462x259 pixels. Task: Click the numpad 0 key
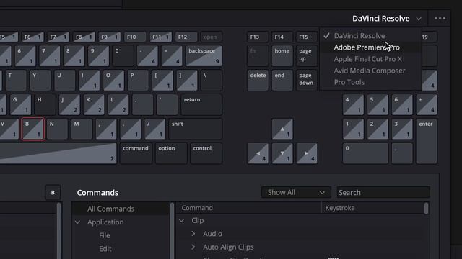pos(365,153)
